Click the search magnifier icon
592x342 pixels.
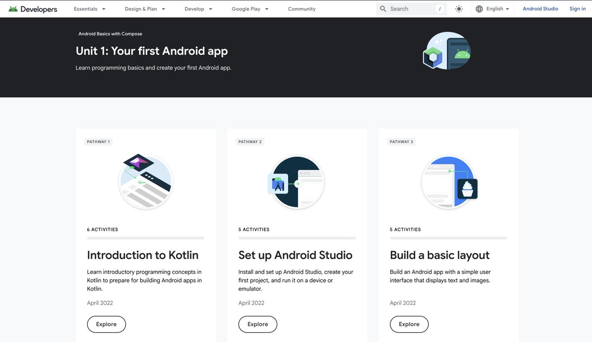(x=383, y=9)
